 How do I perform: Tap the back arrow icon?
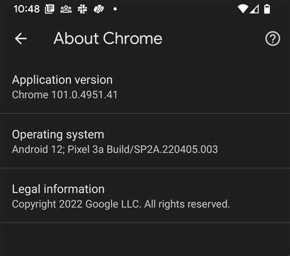[x=21, y=39]
